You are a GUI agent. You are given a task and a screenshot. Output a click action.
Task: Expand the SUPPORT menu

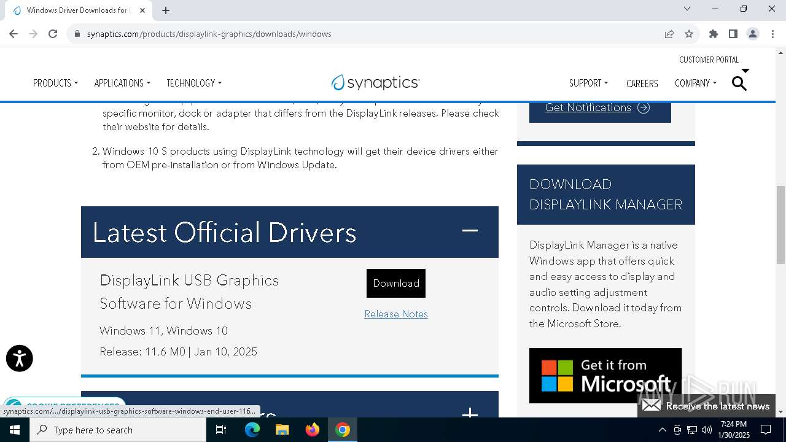588,83
